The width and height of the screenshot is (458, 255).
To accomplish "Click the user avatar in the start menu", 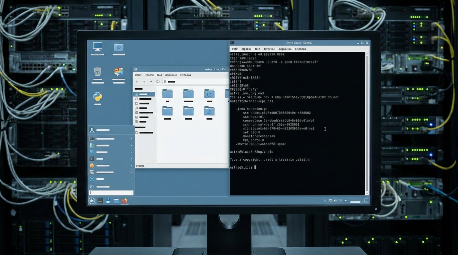I will [92, 130].
